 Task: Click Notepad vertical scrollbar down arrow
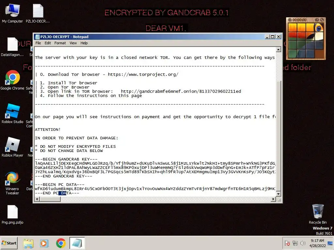pyautogui.click(x=279, y=194)
